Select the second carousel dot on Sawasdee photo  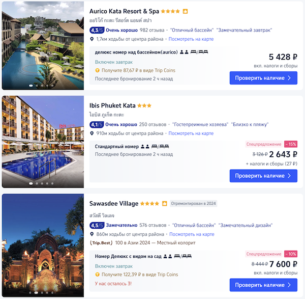coord(36,293)
